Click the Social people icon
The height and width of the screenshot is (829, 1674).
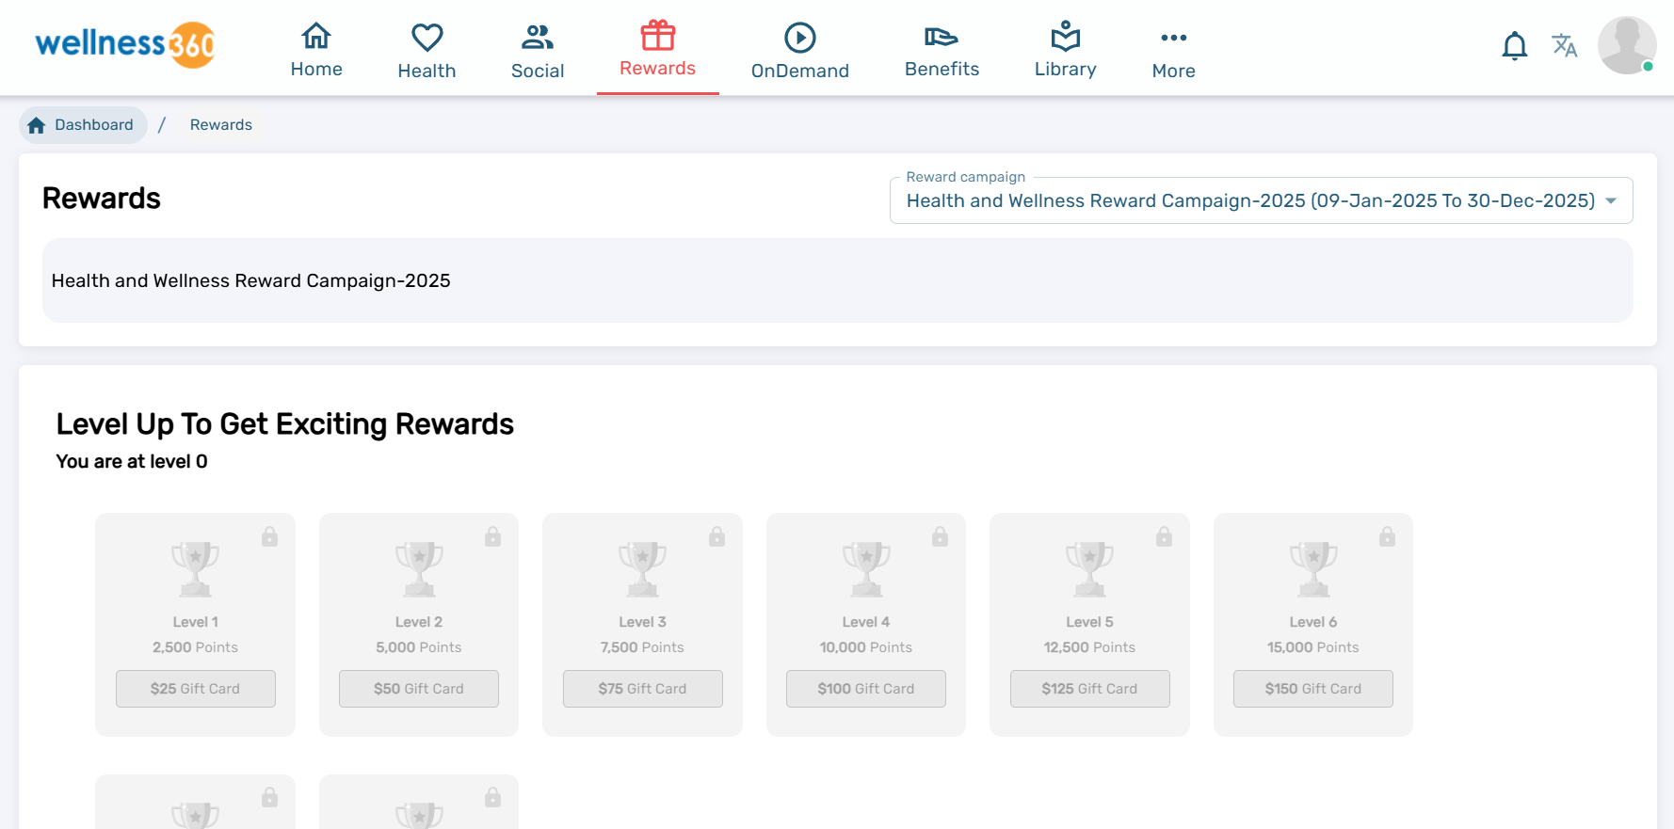tap(538, 37)
